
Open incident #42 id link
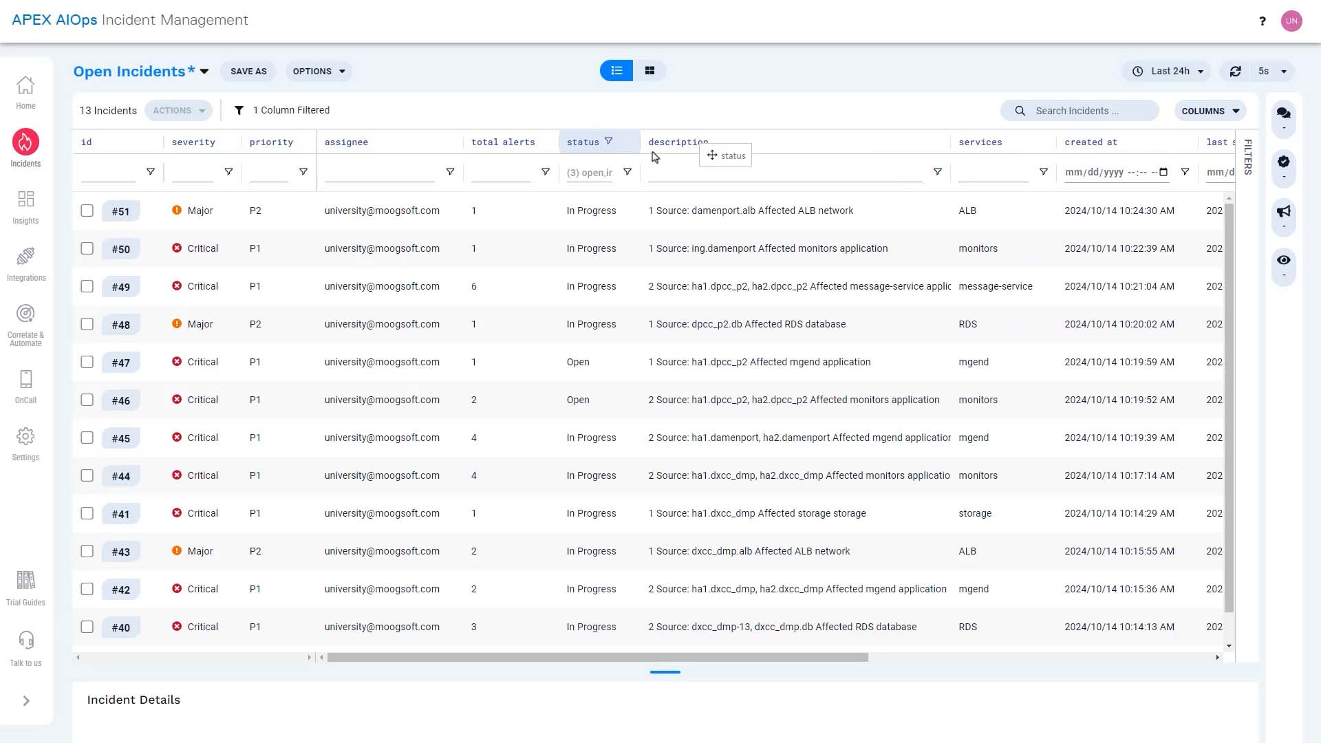tap(120, 590)
